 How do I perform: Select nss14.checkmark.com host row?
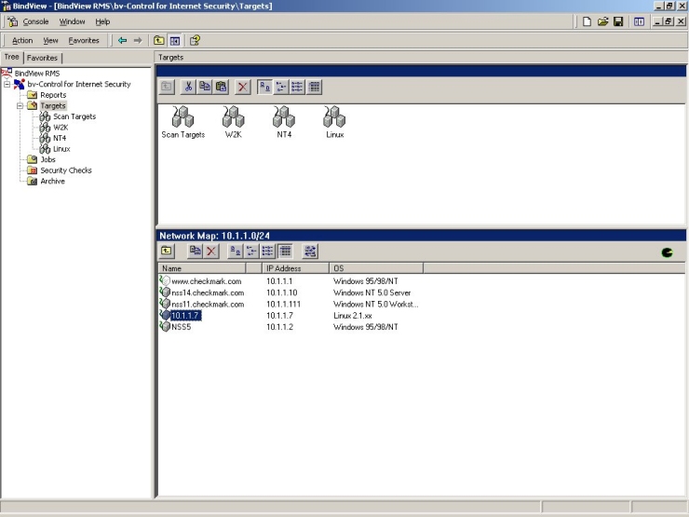coord(290,293)
